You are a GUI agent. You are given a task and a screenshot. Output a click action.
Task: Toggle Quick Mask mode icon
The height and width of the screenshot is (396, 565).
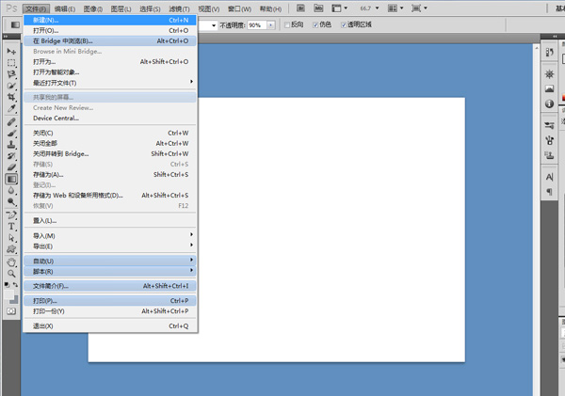[x=11, y=311]
